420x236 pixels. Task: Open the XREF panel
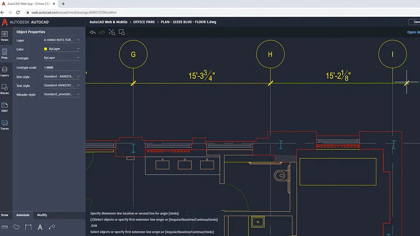click(x=5, y=107)
